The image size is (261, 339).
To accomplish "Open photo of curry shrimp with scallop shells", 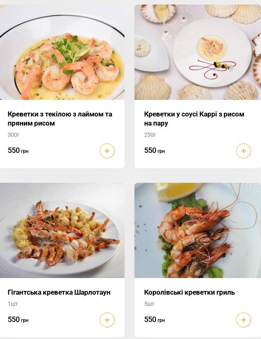I will point(198,52).
